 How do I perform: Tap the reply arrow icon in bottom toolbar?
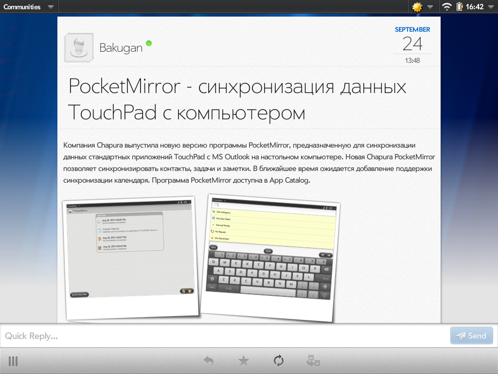pyautogui.click(x=209, y=361)
